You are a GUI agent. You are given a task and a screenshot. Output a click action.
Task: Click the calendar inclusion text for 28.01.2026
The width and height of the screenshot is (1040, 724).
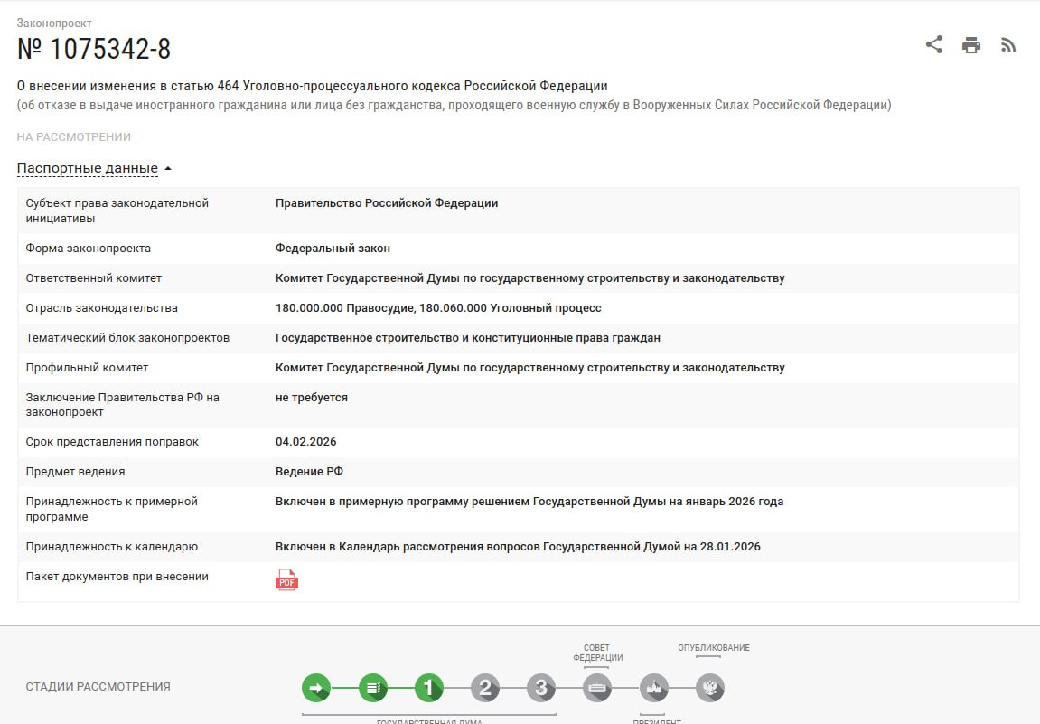click(518, 547)
